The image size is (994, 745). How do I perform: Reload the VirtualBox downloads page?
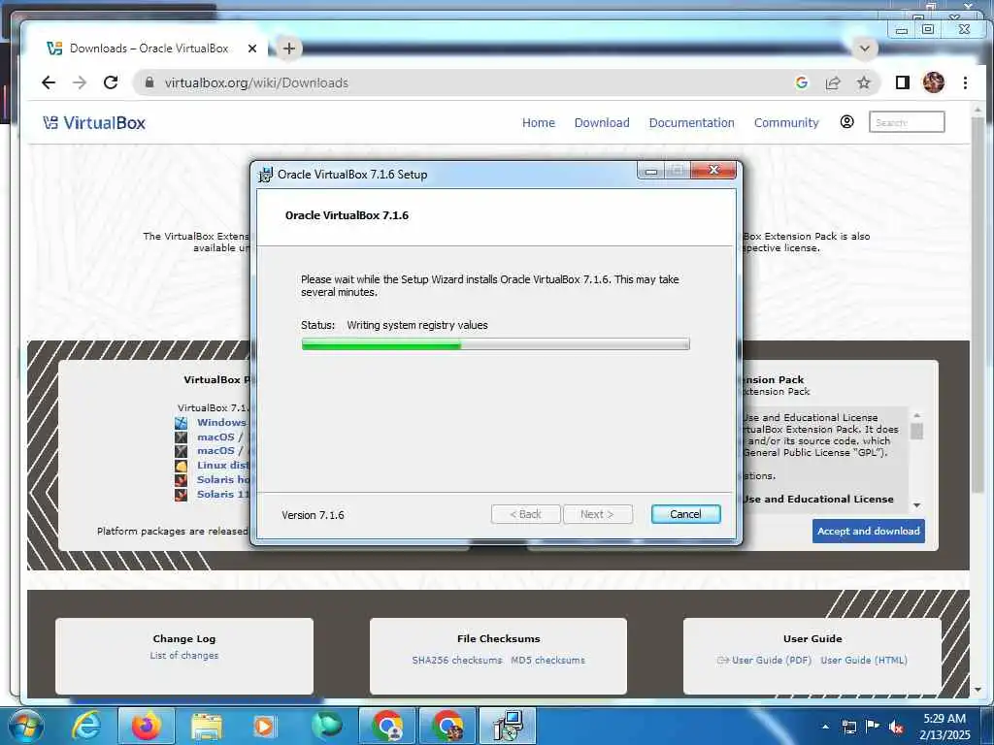click(111, 82)
